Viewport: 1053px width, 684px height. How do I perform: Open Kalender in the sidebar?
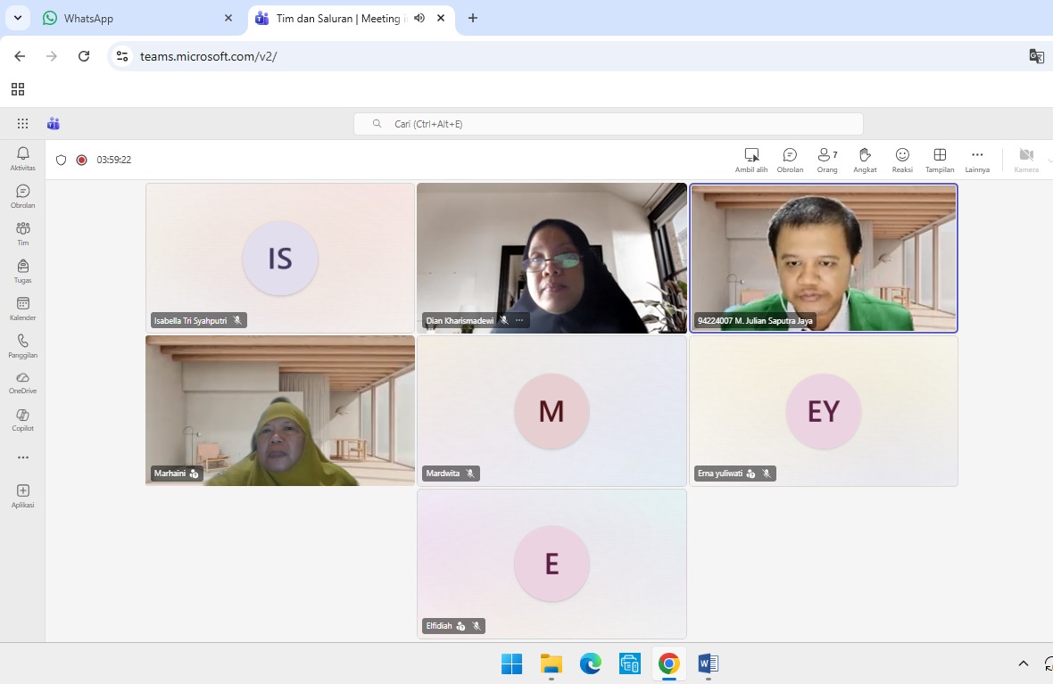[22, 308]
